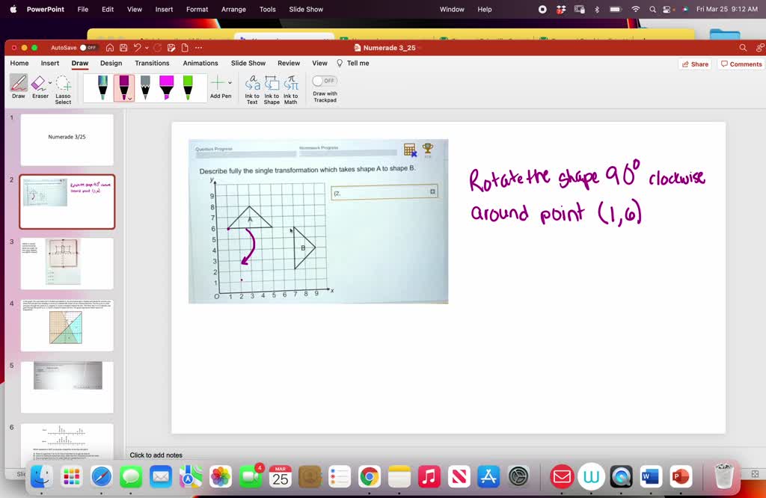Click the Share button
The height and width of the screenshot is (498, 766).
point(694,64)
